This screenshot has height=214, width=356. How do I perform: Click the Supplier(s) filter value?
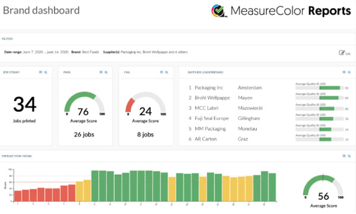154,52
